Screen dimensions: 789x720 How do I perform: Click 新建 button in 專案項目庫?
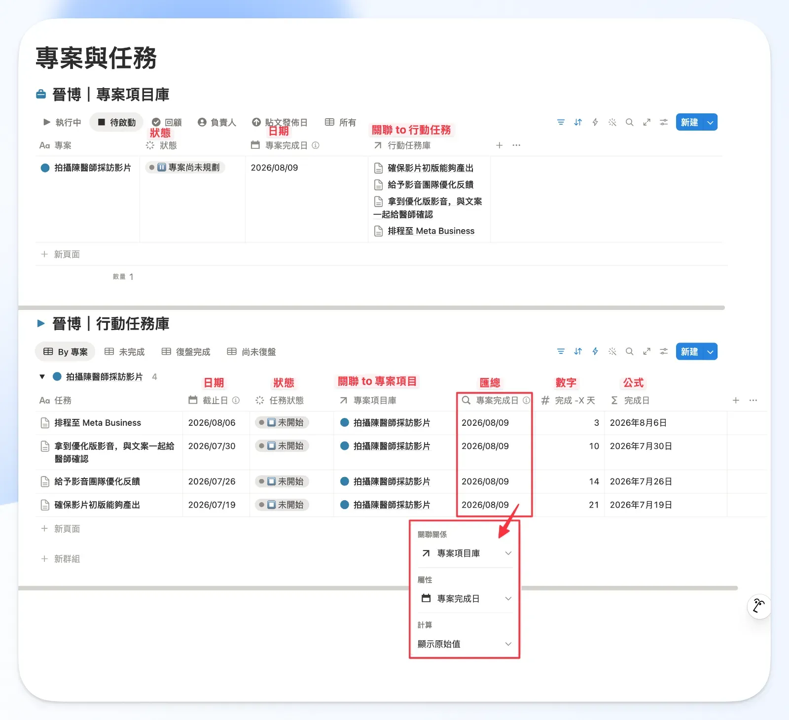689,122
